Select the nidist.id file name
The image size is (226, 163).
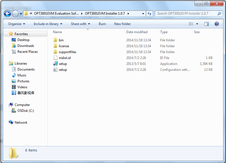click(x=64, y=58)
